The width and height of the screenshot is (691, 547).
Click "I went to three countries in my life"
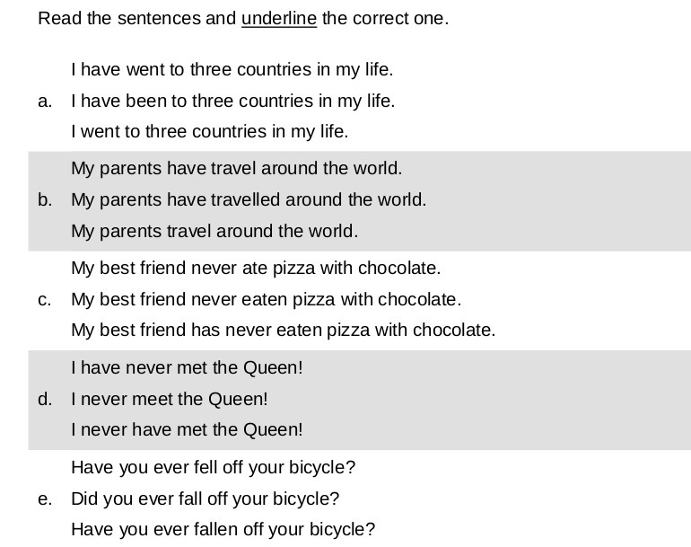click(209, 131)
